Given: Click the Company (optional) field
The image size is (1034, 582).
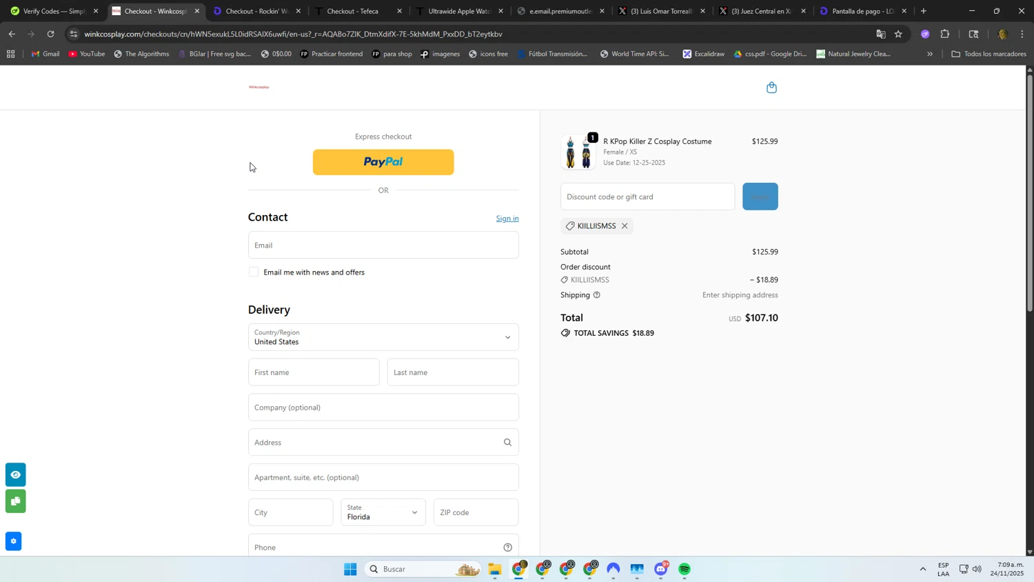Looking at the screenshot, I should point(383,408).
